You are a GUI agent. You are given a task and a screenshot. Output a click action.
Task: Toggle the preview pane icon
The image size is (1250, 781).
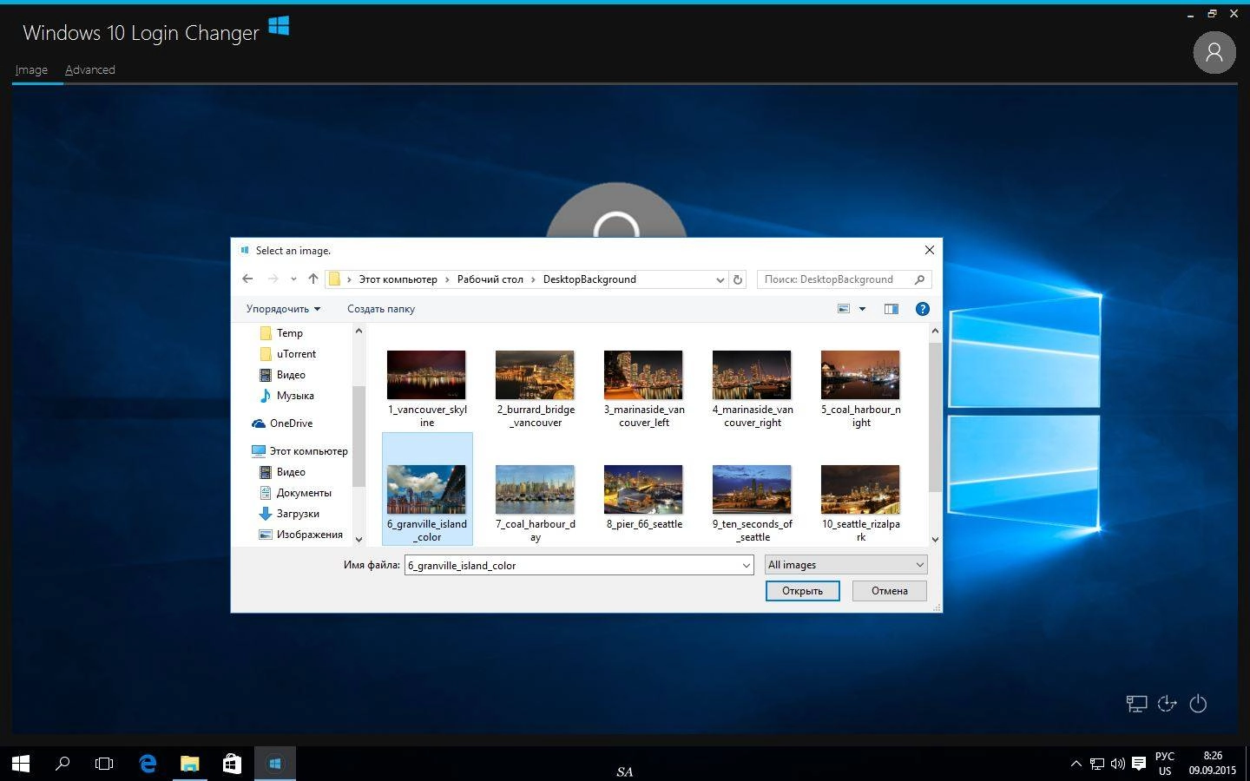[x=891, y=309]
